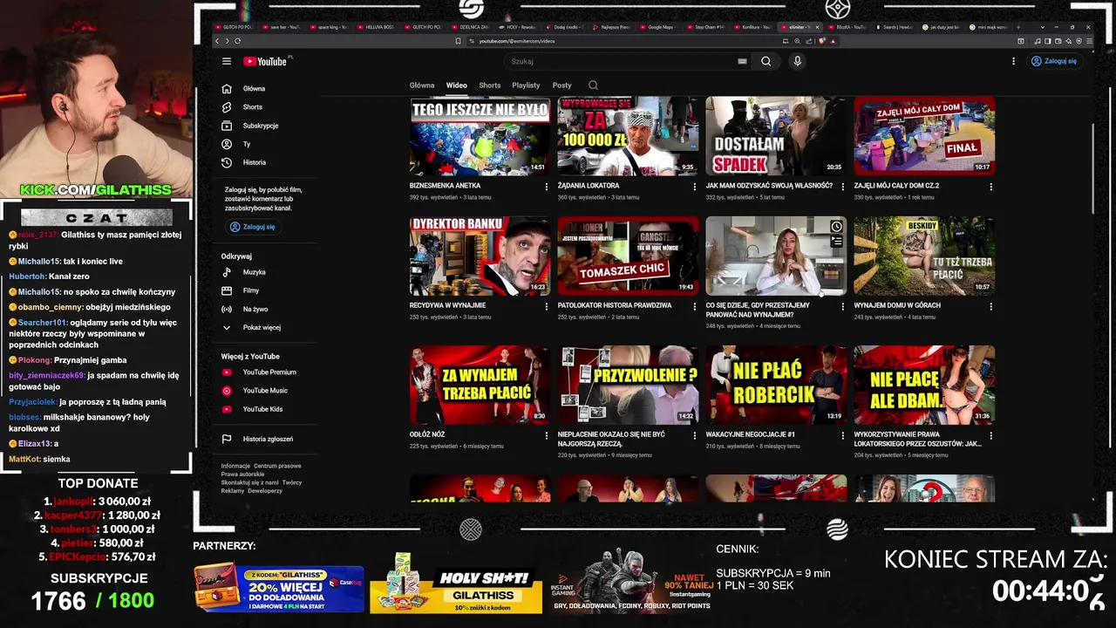The image size is (1116, 628).
Task: Click the Centrum prasowe footer link
Action: coord(277,466)
